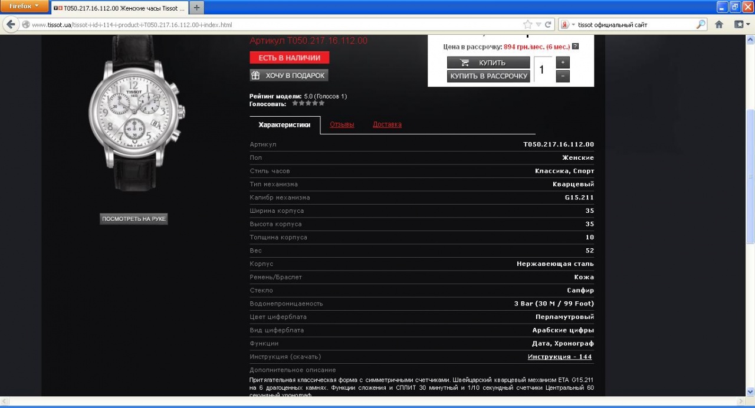Switch to the Доставка tab
This screenshot has height=408, width=755.
pyautogui.click(x=387, y=124)
